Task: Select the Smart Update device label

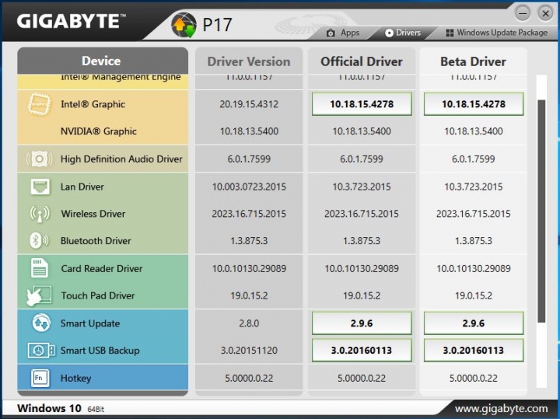Action: 90,323
